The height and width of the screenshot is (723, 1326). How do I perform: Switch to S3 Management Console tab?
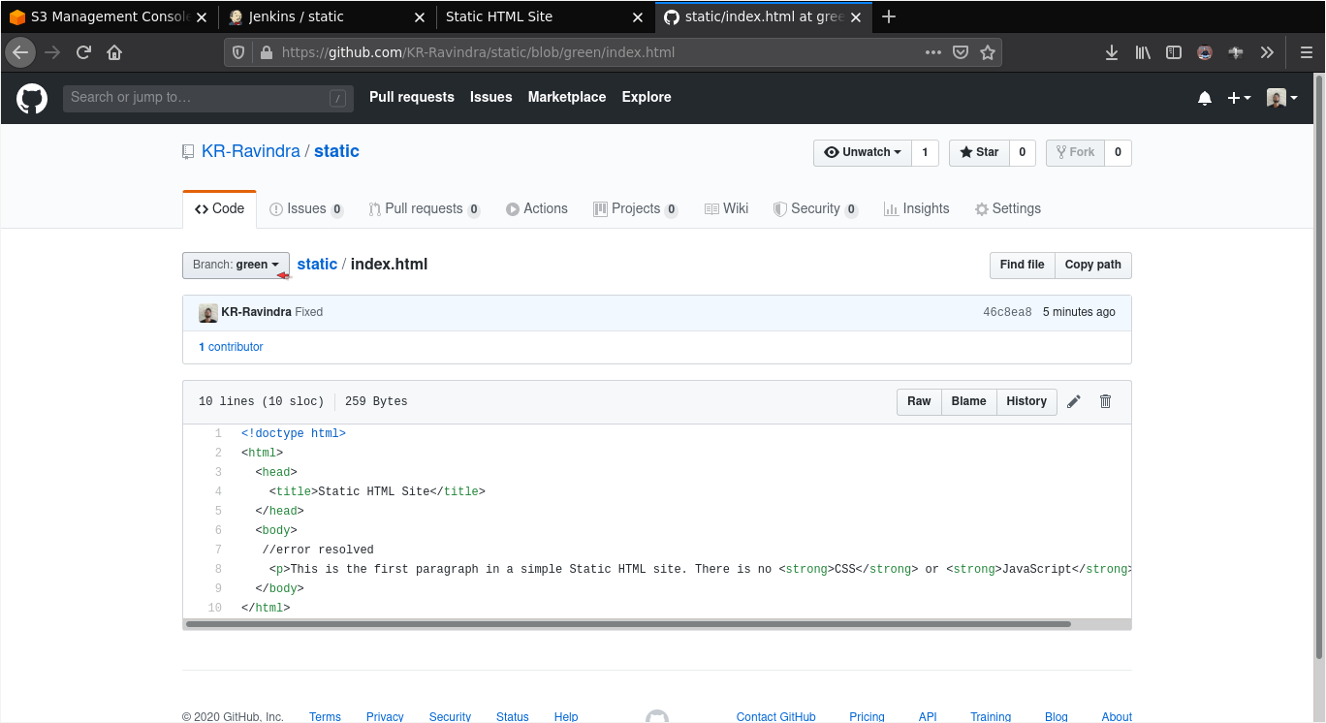[x=108, y=16]
